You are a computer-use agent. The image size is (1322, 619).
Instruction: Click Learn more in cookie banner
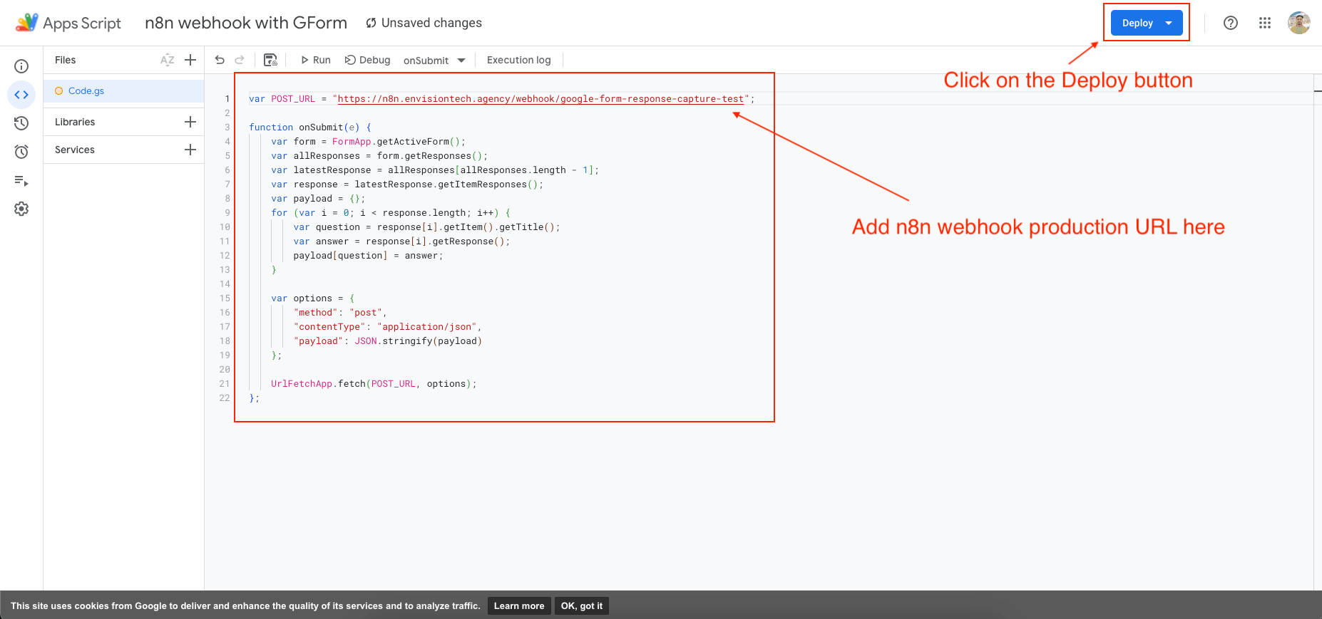point(519,606)
